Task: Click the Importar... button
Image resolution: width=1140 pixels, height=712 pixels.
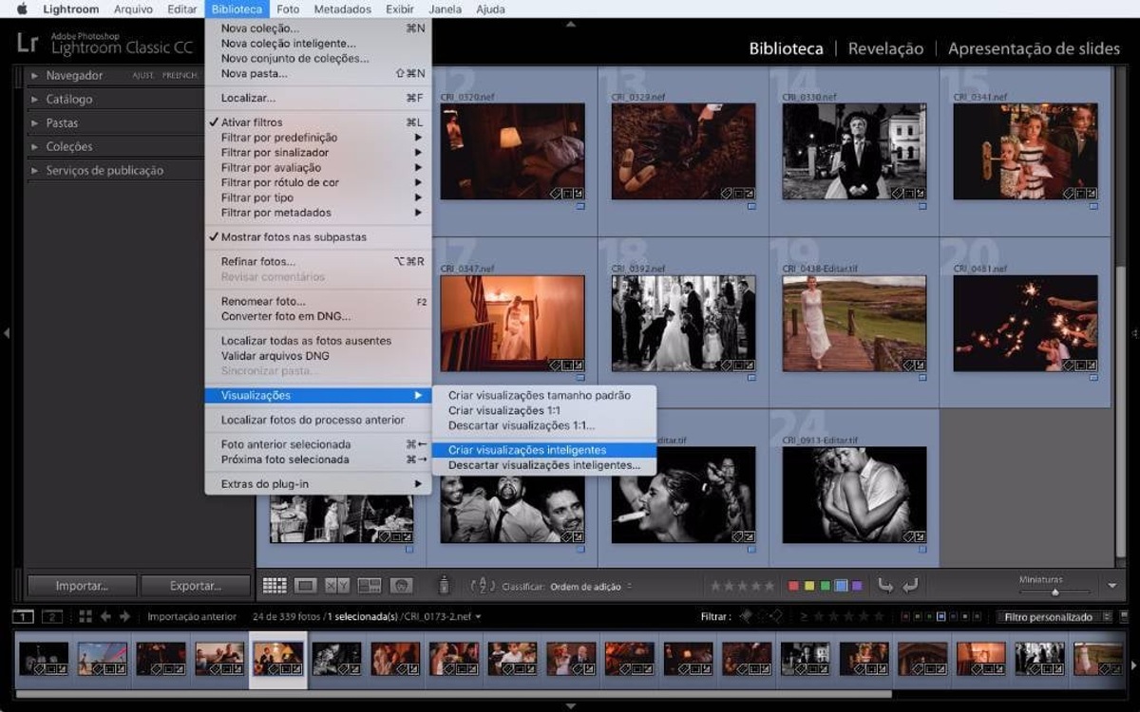Action: pos(82,586)
